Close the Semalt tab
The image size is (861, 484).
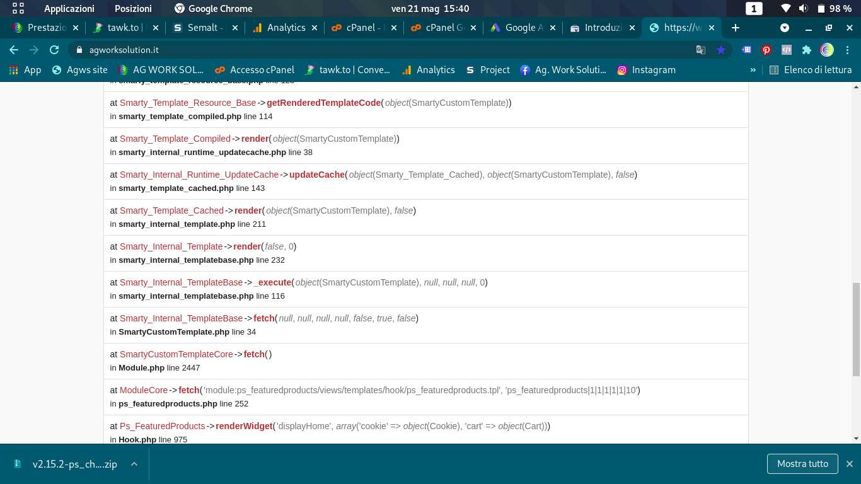[x=235, y=28]
